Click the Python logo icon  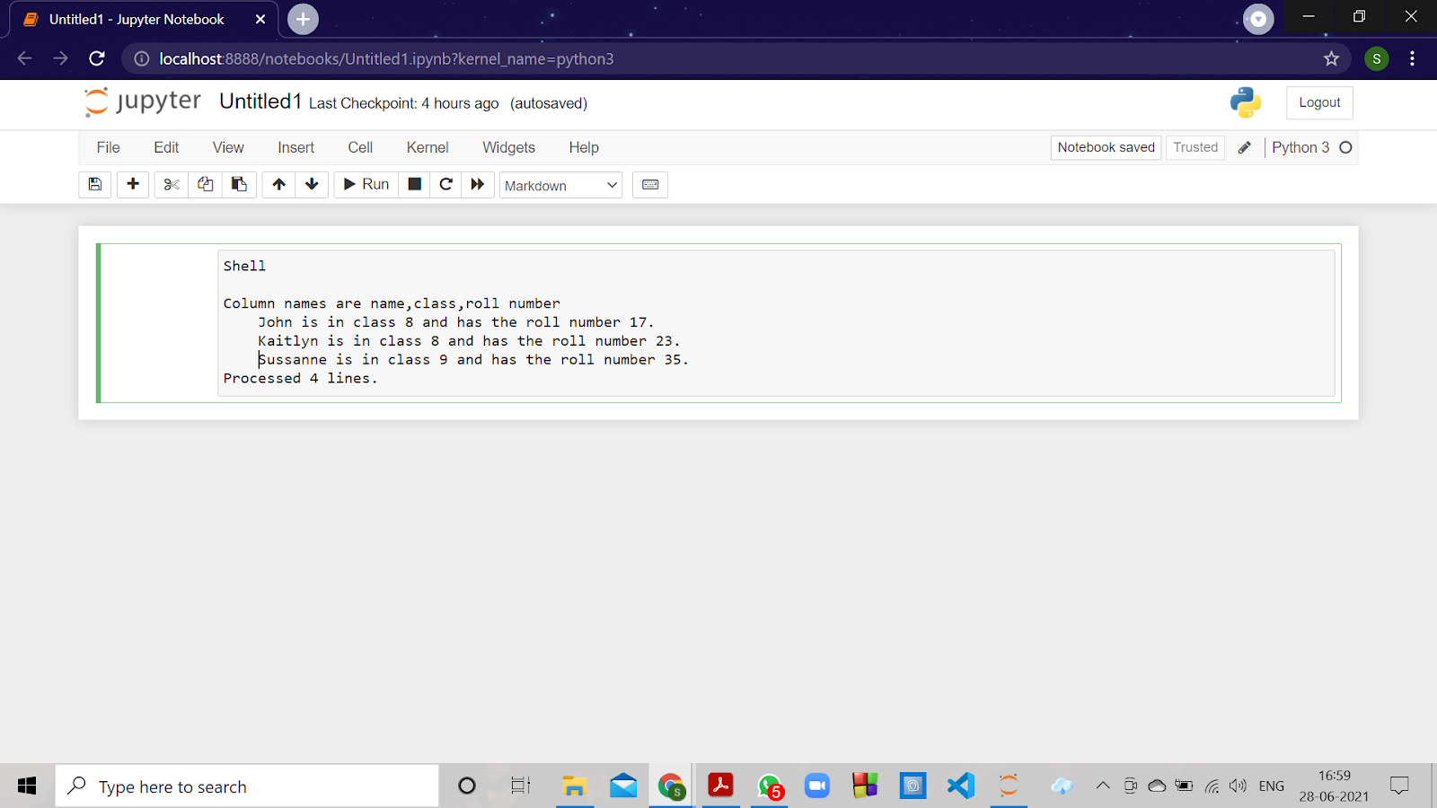tap(1246, 102)
